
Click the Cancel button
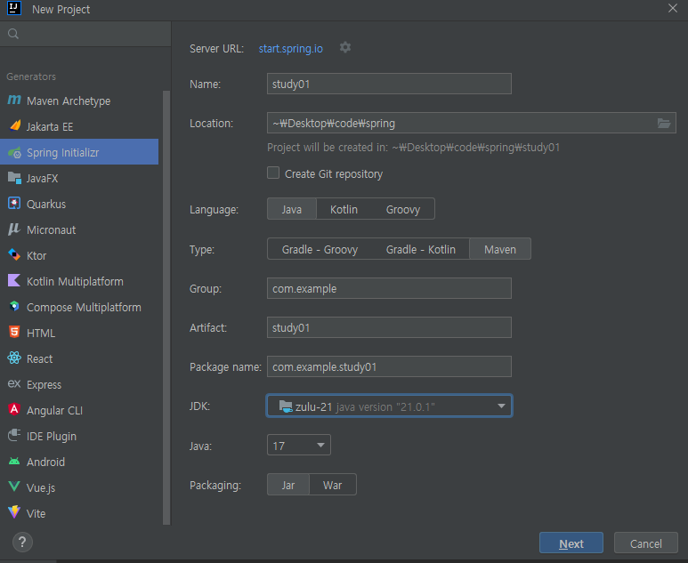point(646,543)
